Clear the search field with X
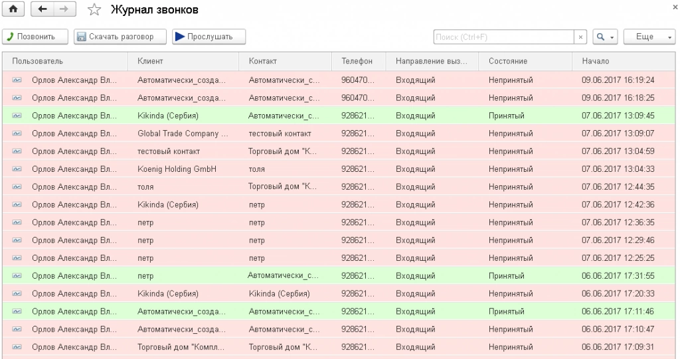The height and width of the screenshot is (359, 680). click(x=581, y=37)
